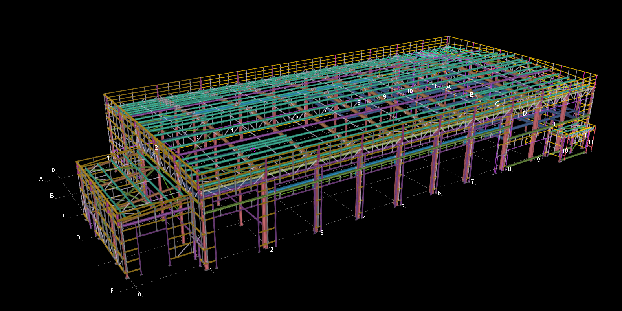The width and height of the screenshot is (622, 311).
Task: Click ground-level grid label 7 near column base
Action: [x=472, y=182]
